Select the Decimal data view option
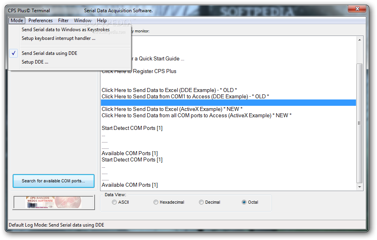Image resolution: width=377 pixels, height=240 pixels. coord(210,202)
